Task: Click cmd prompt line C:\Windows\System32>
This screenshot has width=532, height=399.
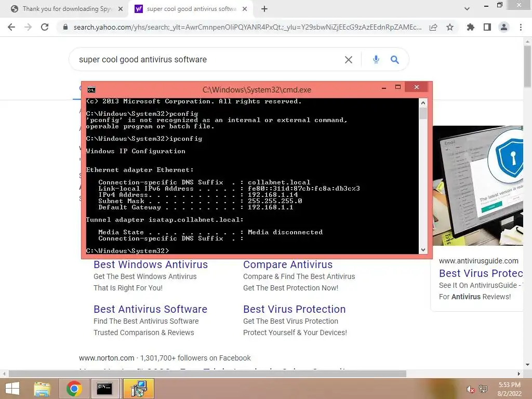Action: pyautogui.click(x=127, y=250)
